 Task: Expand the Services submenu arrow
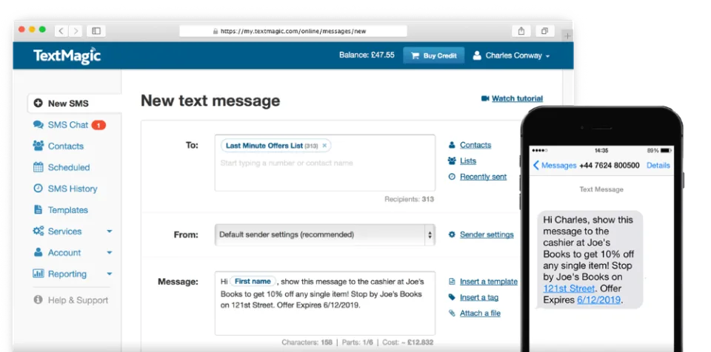110,231
